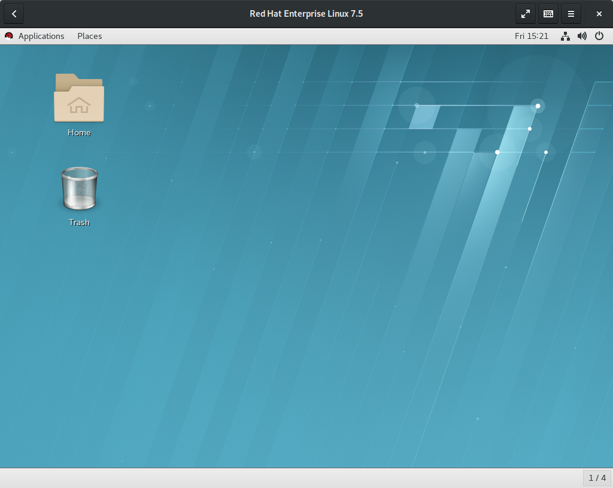The width and height of the screenshot is (613, 488).
Task: Select the Home folder icon on desktop
Action: [x=79, y=98]
